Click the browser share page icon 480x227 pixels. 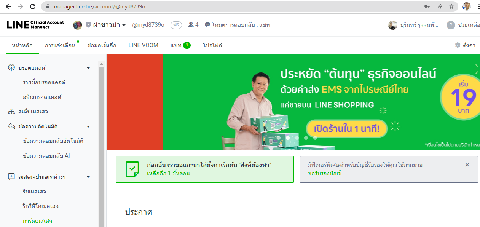pyautogui.click(x=439, y=6)
